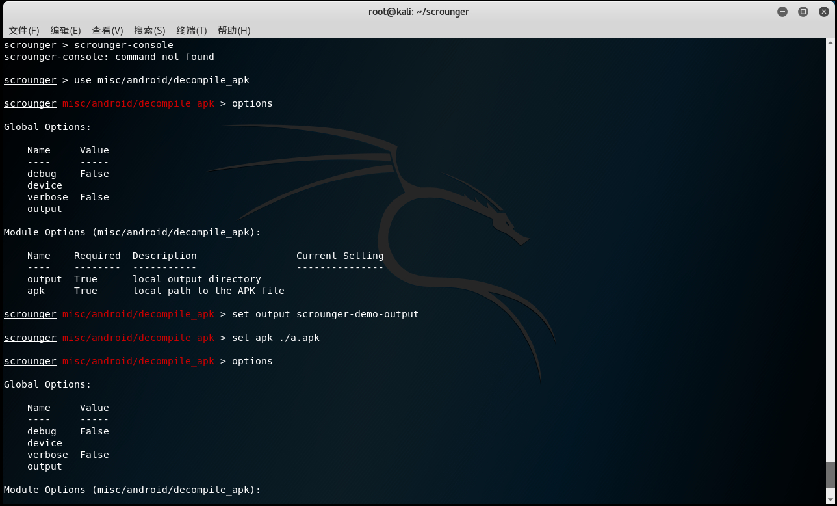Screen dimensions: 837x506
Task: Click the 'set apk ./a.apk' command
Action: [276, 338]
